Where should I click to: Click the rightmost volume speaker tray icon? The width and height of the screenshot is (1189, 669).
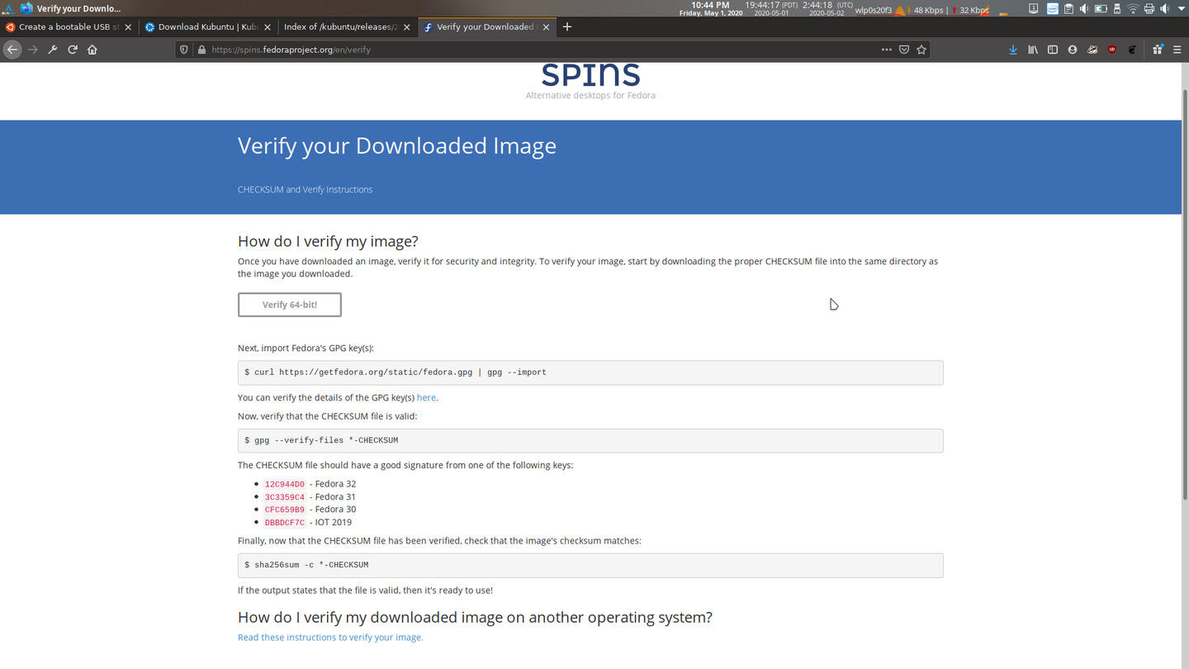tap(1165, 9)
